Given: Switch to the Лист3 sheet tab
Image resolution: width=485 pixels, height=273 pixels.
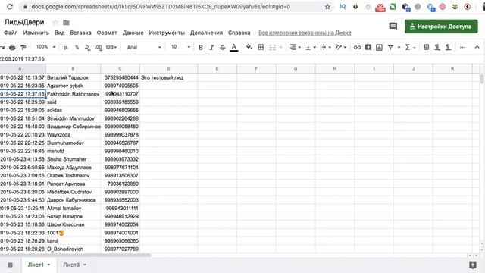Looking at the screenshot, I should click(71, 265).
